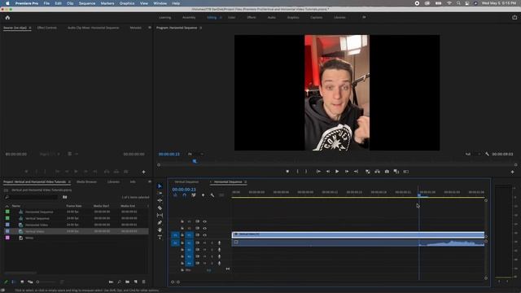
Task: Play the sequence in Program Monitor
Action: coord(337,172)
